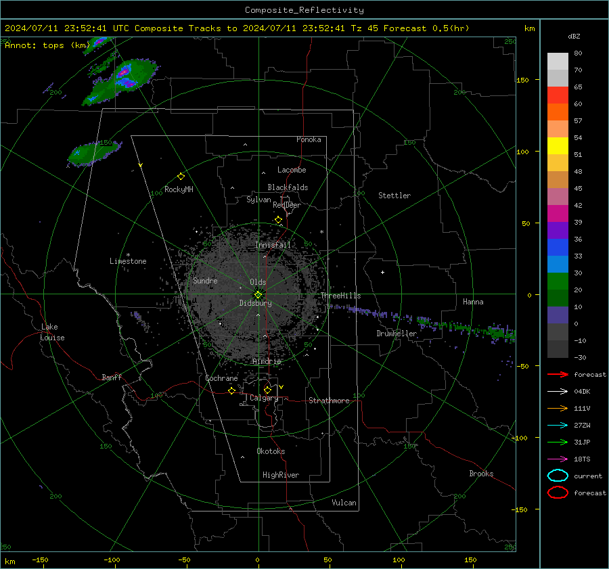The height and width of the screenshot is (569, 609).
Task: Click the Innisfail town label
Action: pyautogui.click(x=273, y=245)
